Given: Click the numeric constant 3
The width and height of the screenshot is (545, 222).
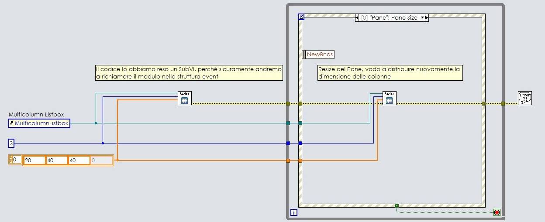Looking at the screenshot, I should click(11, 143).
